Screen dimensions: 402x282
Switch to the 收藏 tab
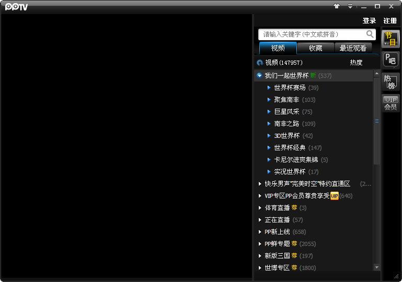click(316, 48)
